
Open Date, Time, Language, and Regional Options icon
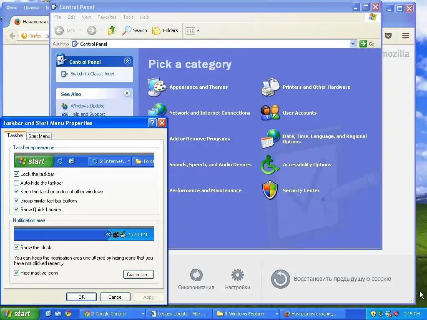coord(270,139)
